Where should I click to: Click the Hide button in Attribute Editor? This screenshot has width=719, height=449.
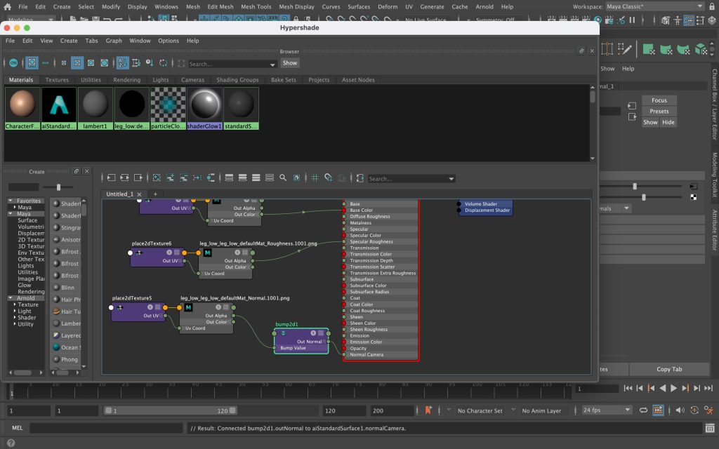tap(668, 122)
